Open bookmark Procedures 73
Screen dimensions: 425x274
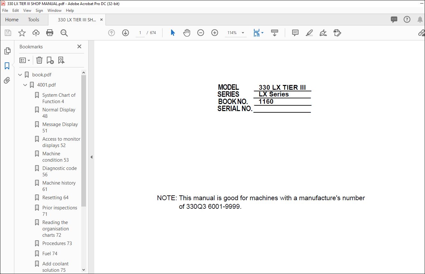pos(57,243)
